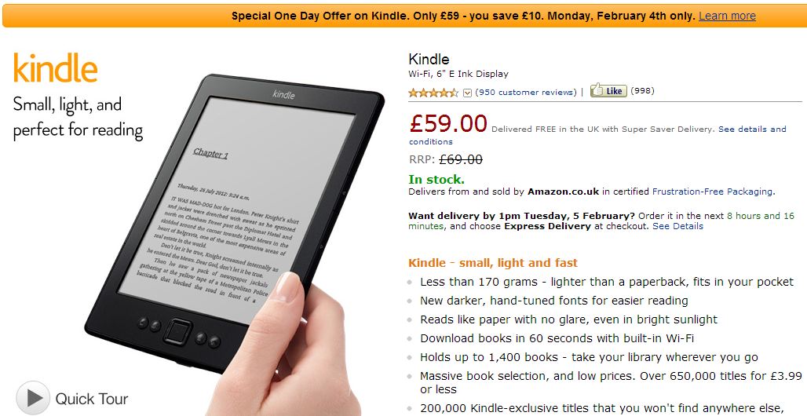This screenshot has width=807, height=416.
Task: Open the Frustration-Free Packaging link
Action: (712, 192)
